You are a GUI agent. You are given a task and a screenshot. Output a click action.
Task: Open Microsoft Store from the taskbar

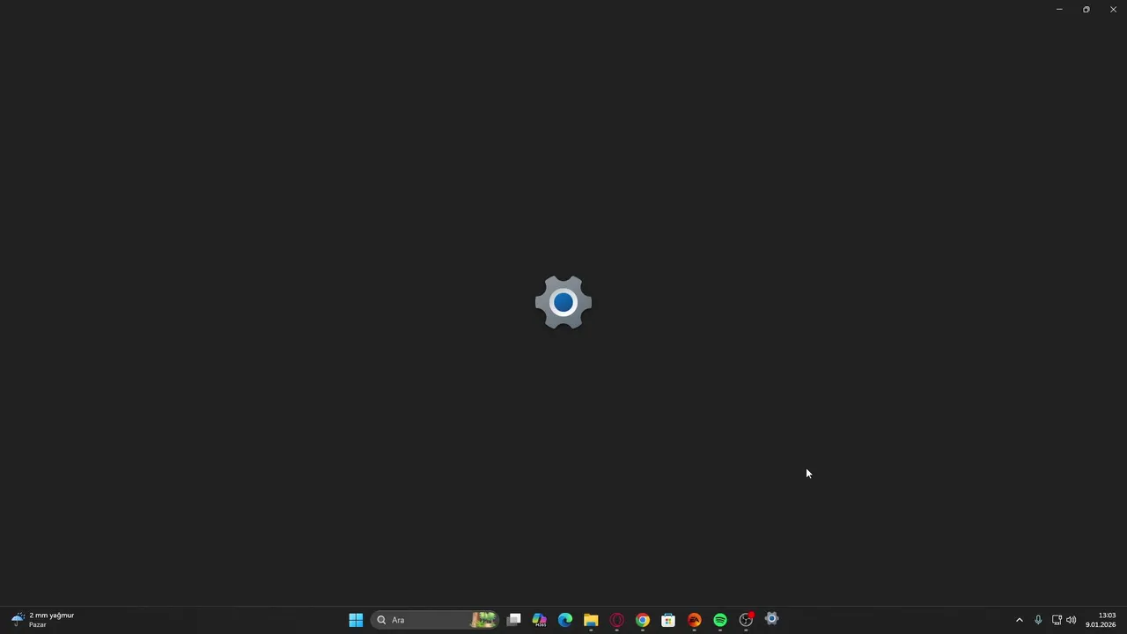[x=668, y=620]
